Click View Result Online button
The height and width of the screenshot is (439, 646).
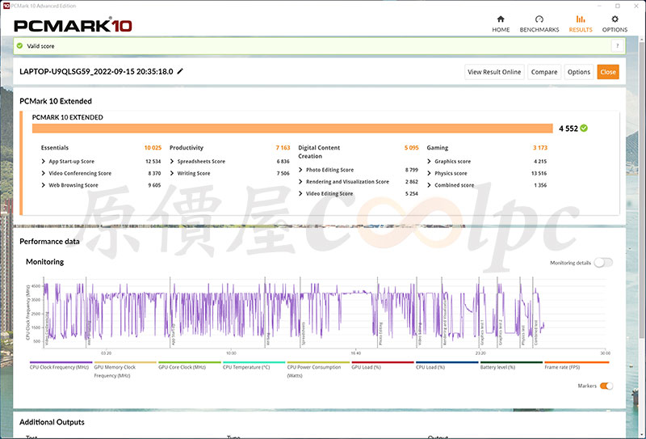tap(494, 72)
